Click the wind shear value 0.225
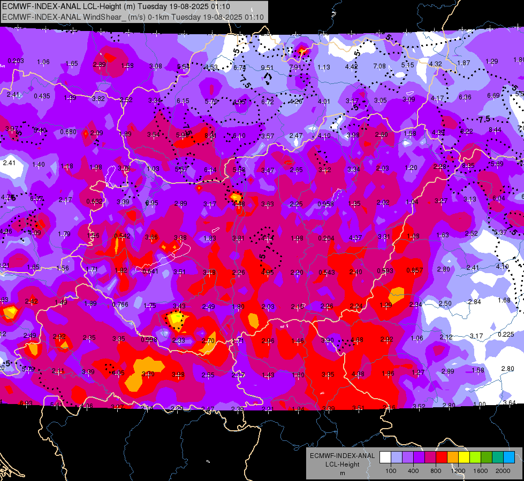524x481 pixels. [506, 335]
